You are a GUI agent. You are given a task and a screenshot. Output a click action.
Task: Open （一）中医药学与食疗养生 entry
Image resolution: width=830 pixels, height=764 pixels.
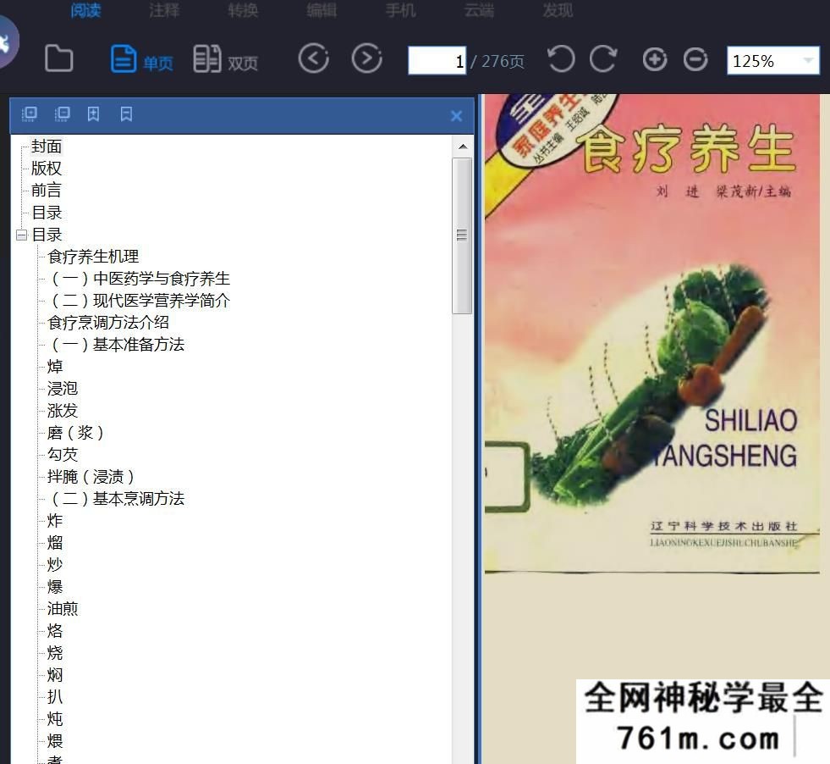point(139,279)
